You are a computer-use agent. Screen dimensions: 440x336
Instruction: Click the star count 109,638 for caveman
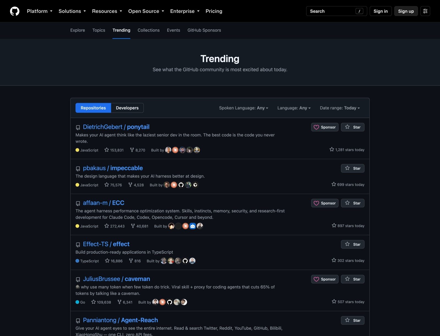[x=101, y=302]
